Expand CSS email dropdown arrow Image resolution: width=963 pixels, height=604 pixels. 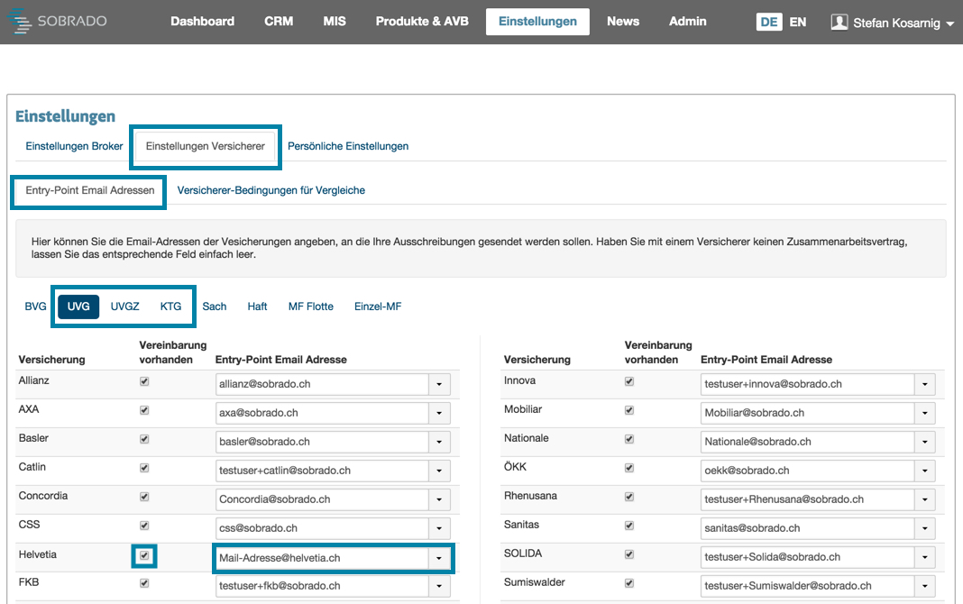click(x=439, y=528)
